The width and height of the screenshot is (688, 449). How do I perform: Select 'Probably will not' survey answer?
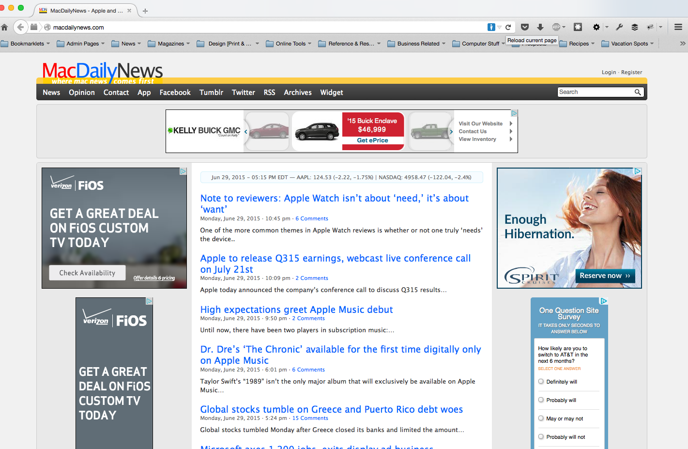tap(541, 437)
